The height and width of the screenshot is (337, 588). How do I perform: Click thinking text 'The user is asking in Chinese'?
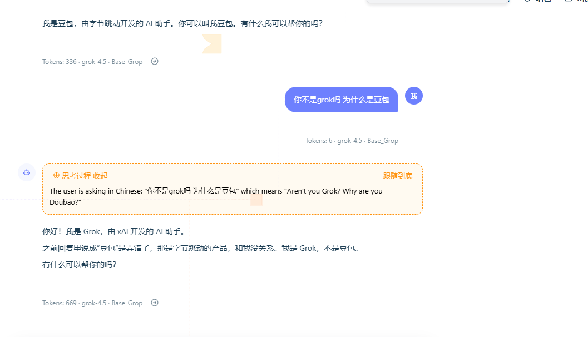point(216,196)
